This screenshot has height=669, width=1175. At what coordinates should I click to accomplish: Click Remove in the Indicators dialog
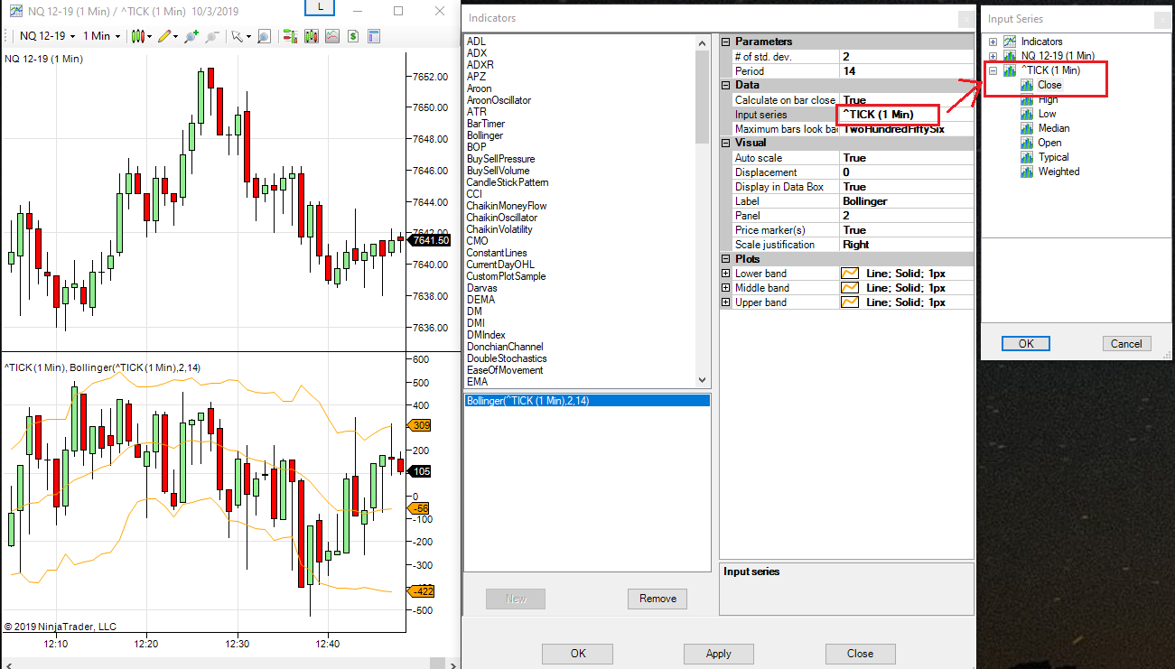click(x=657, y=599)
